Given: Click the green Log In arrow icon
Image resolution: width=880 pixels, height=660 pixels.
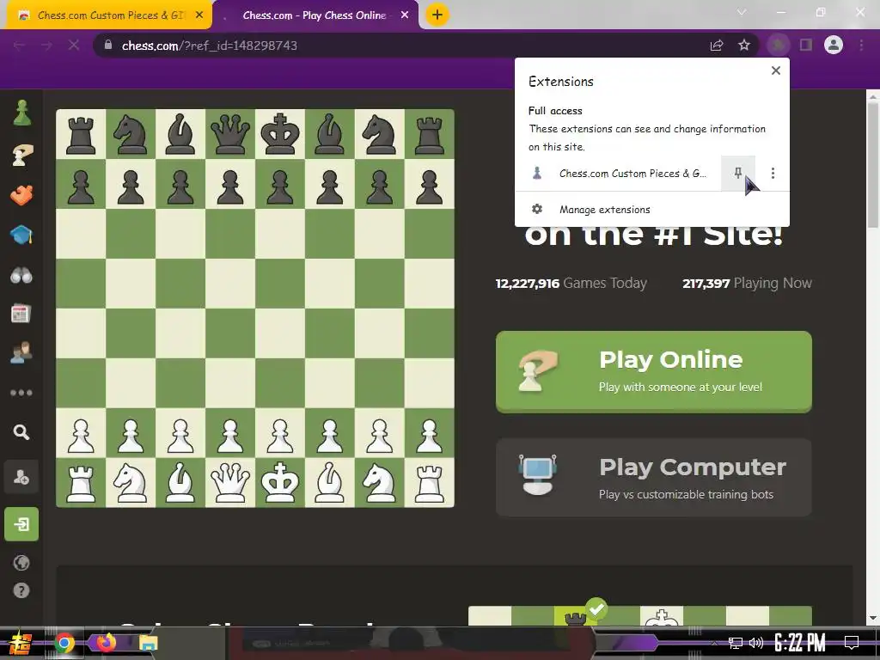Looking at the screenshot, I should [x=21, y=524].
